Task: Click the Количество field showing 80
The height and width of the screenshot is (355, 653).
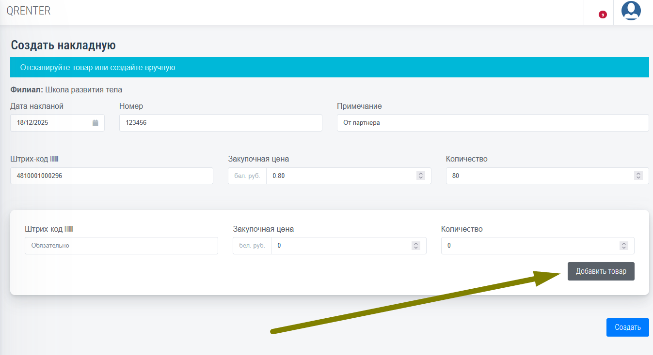Action: [538, 176]
